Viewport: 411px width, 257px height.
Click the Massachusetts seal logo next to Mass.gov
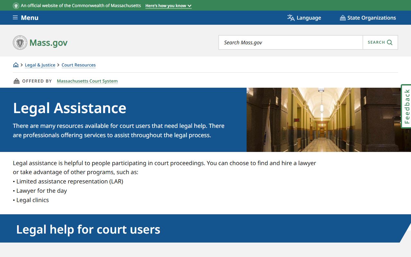(x=20, y=42)
